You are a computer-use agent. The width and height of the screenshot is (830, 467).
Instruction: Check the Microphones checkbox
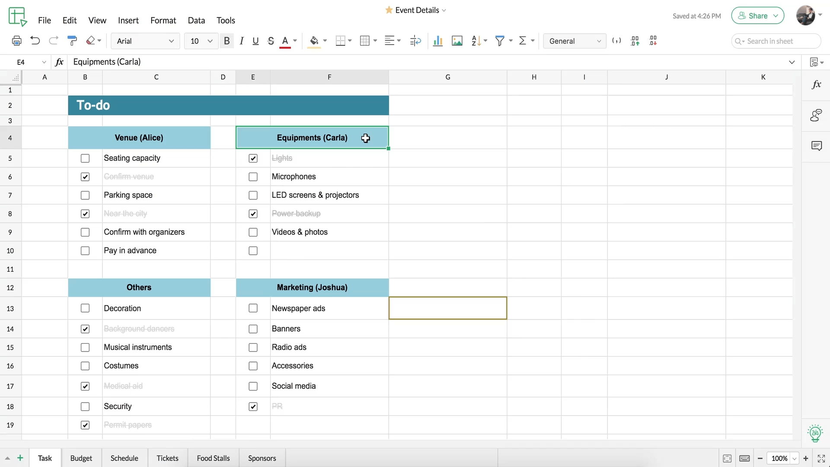(253, 177)
